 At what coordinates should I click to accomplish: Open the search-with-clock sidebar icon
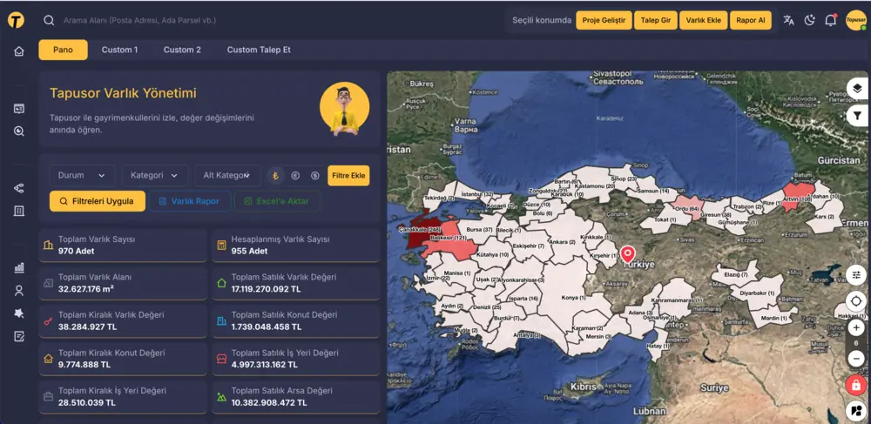click(x=19, y=131)
